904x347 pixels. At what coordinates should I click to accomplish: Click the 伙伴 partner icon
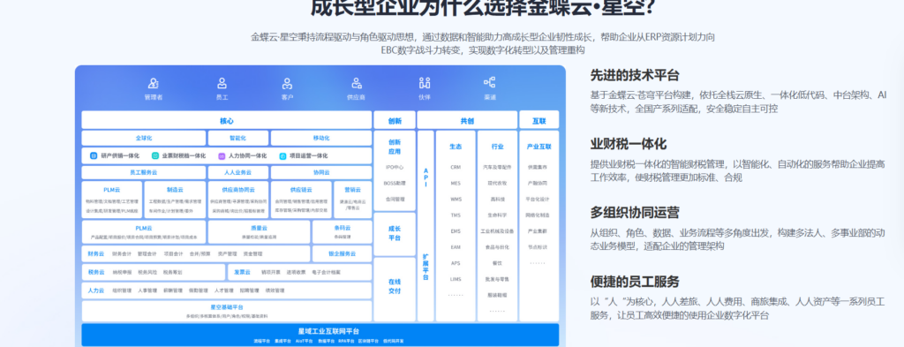425,83
